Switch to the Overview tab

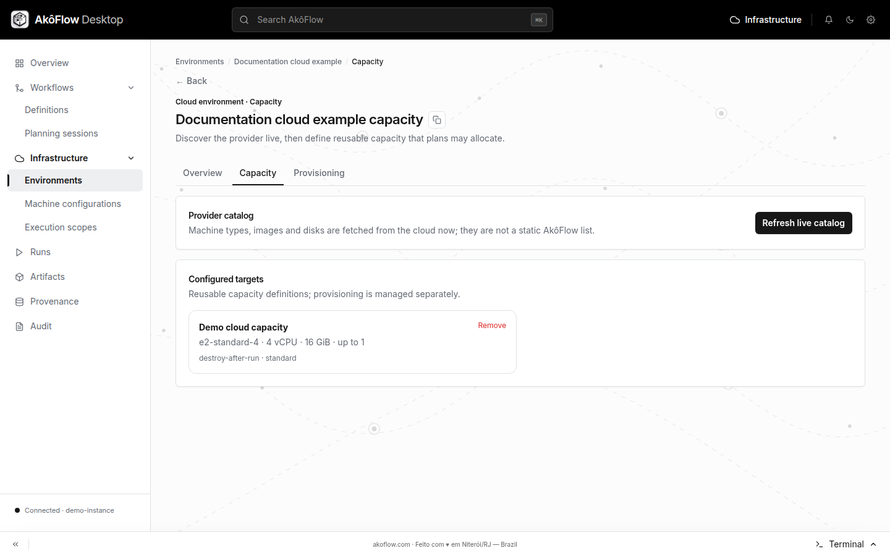pyautogui.click(x=202, y=173)
